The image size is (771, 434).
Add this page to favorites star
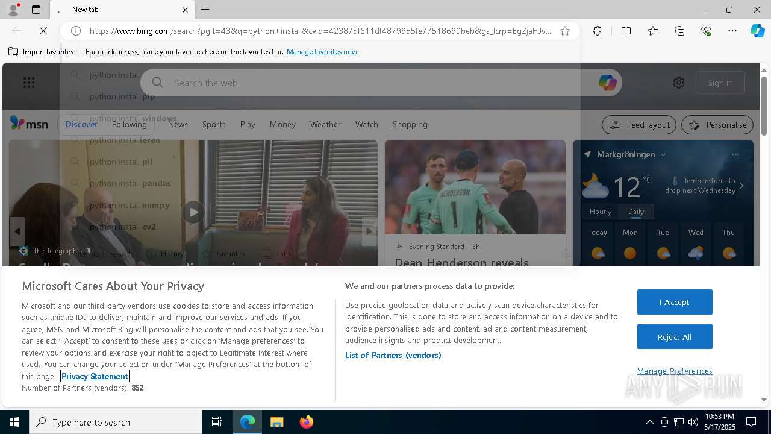(x=565, y=31)
